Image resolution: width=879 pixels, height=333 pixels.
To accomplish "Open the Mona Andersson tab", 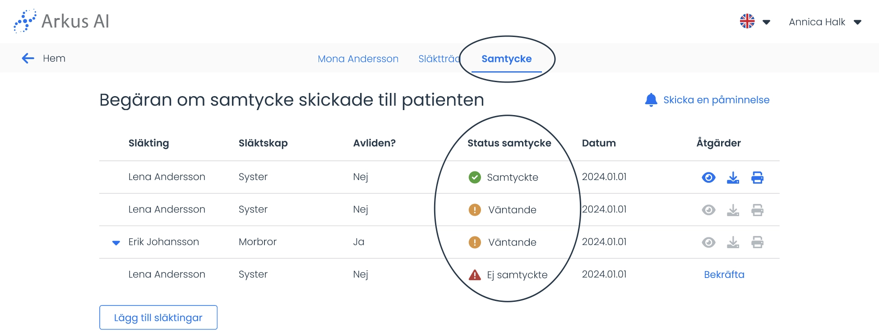I will 358,59.
